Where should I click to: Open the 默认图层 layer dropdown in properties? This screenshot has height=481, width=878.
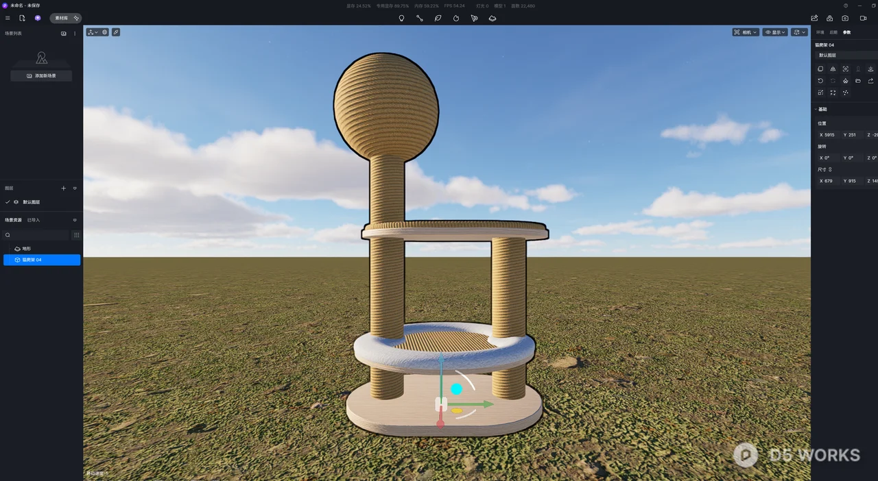pos(846,55)
